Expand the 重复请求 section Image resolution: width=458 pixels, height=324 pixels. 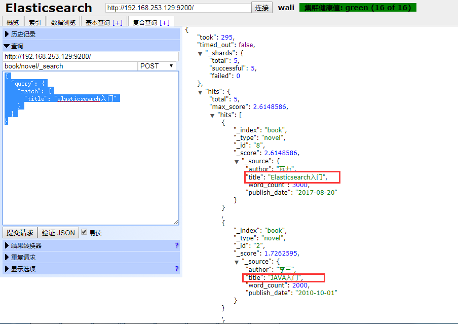click(91, 257)
